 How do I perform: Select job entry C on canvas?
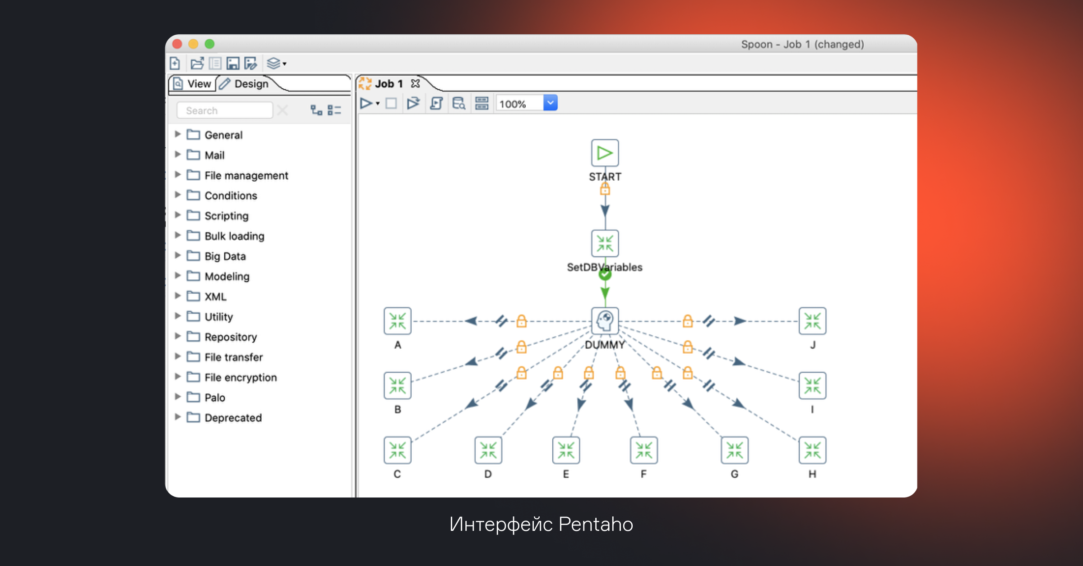398,450
